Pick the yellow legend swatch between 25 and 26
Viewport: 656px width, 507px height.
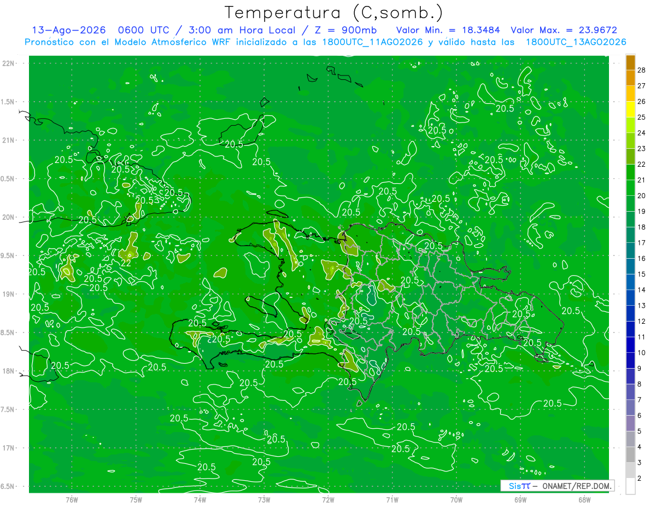630,109
